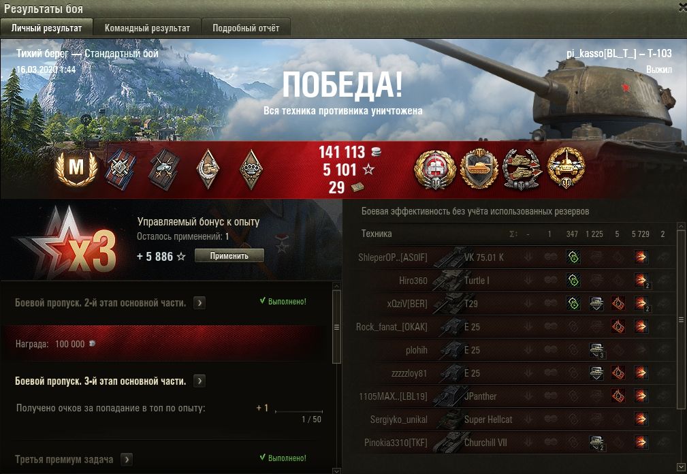Click the gold tank shield medal
687x474 pixels.
(x=479, y=169)
